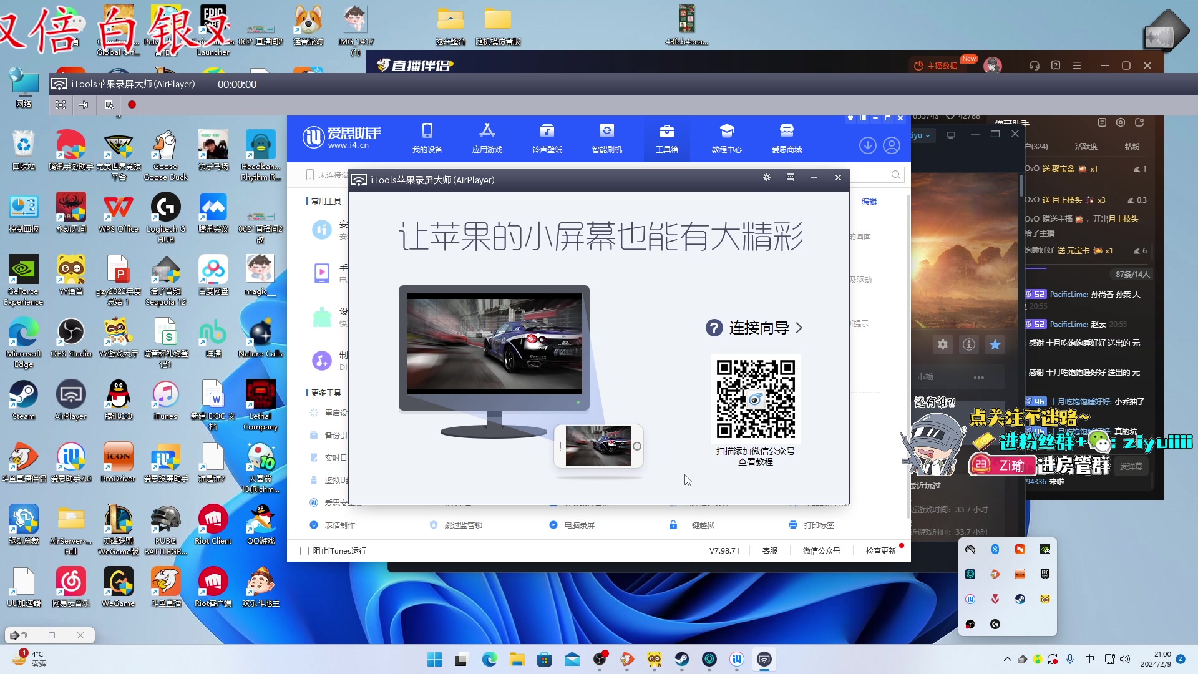
Task: Open the 爱思商城 tab
Action: pos(786,138)
